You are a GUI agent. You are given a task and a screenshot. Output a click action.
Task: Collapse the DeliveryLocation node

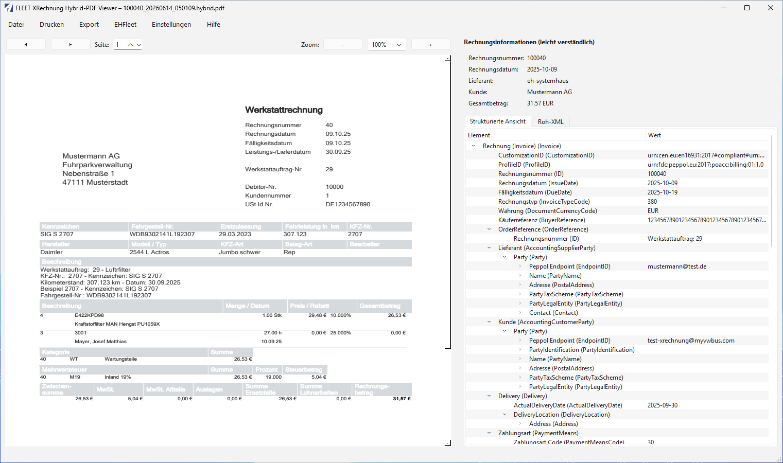[504, 415]
